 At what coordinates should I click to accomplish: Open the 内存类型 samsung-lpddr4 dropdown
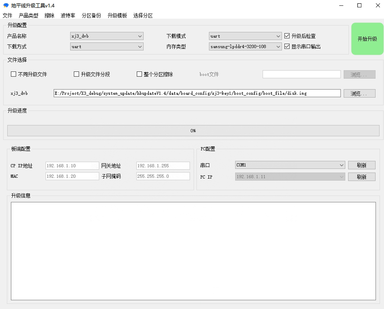tap(245, 47)
